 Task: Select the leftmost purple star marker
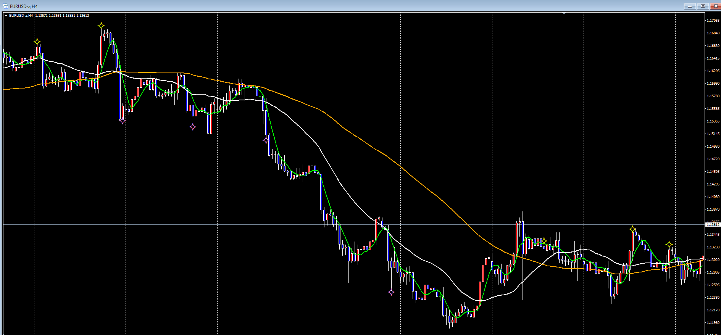coord(123,121)
